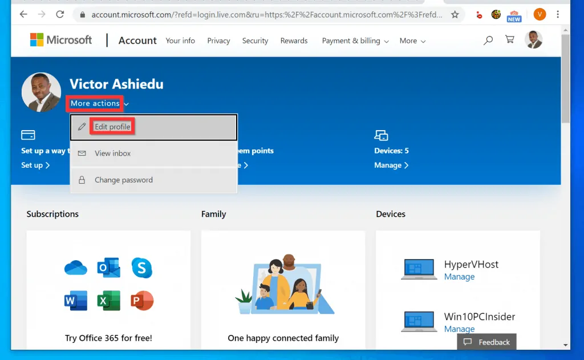The width and height of the screenshot is (584, 360).
Task: Select View inbox menu item
Action: pyautogui.click(x=112, y=153)
